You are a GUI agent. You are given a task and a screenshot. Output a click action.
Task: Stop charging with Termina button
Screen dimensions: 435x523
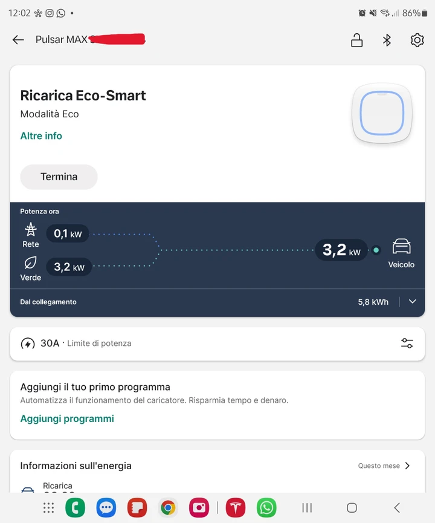click(59, 177)
